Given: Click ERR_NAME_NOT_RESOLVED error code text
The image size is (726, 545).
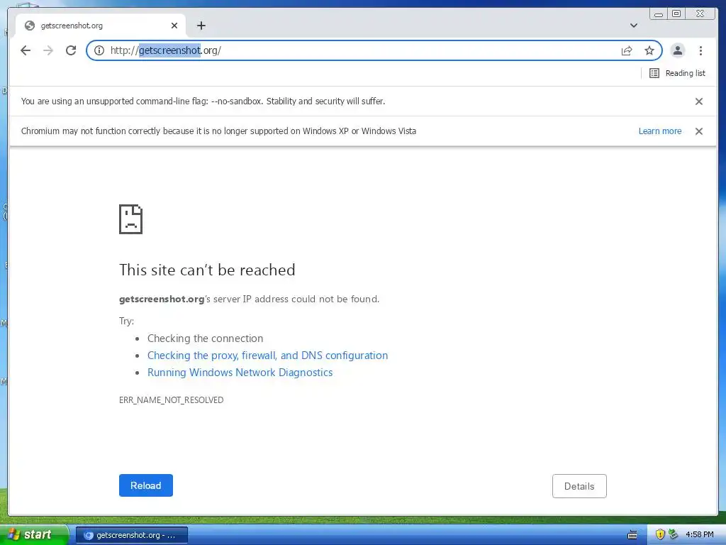Looking at the screenshot, I should coord(172,400).
